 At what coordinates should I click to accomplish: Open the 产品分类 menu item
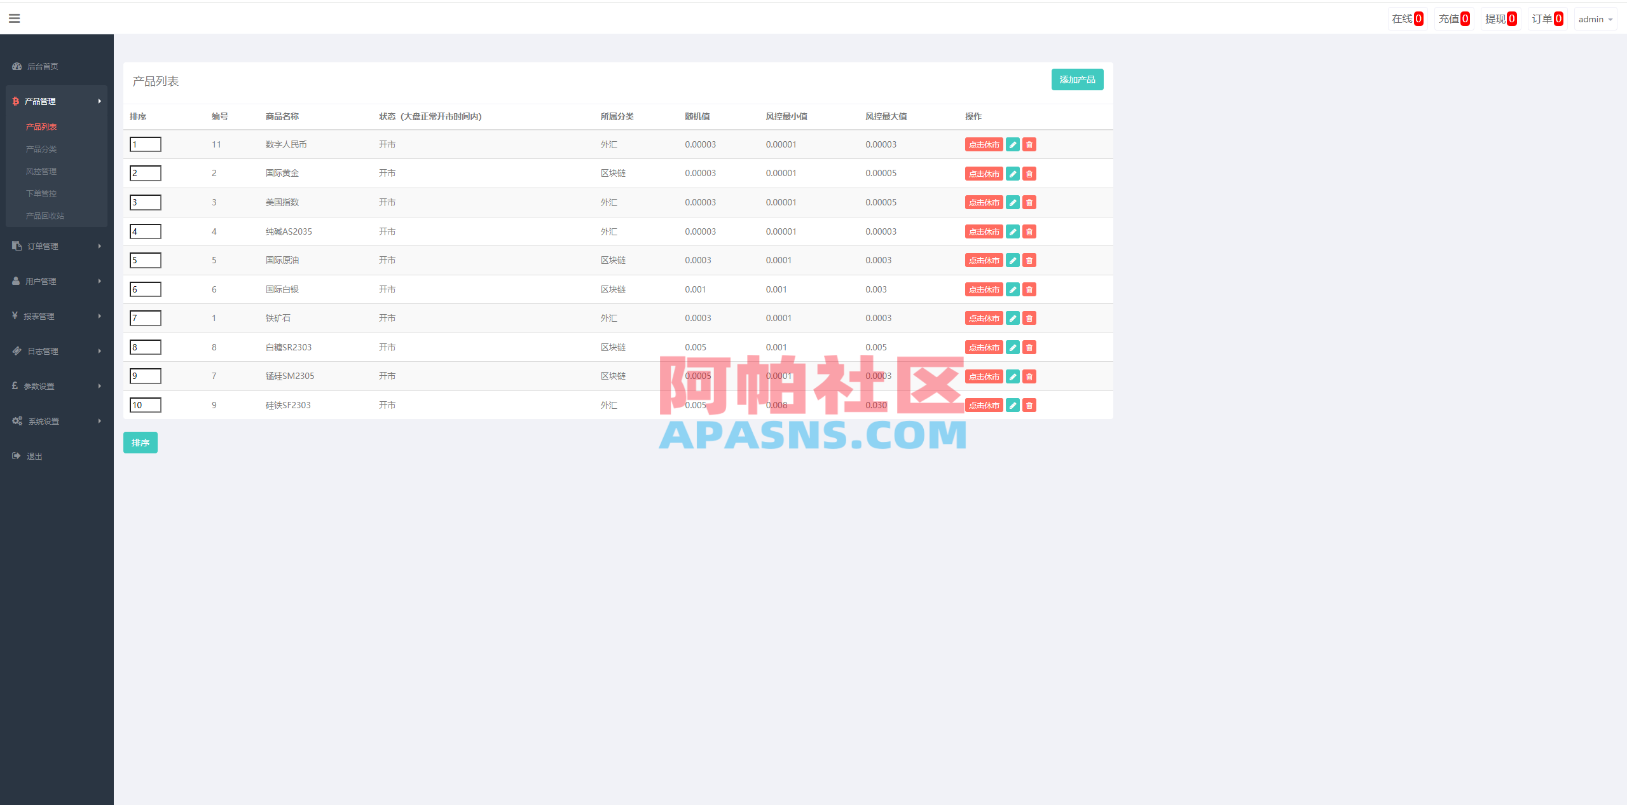tap(41, 149)
